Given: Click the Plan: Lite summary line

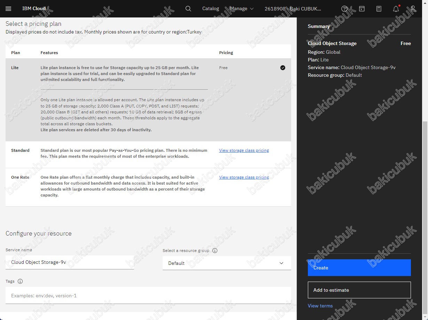Looking at the screenshot, I should tap(318, 60).
